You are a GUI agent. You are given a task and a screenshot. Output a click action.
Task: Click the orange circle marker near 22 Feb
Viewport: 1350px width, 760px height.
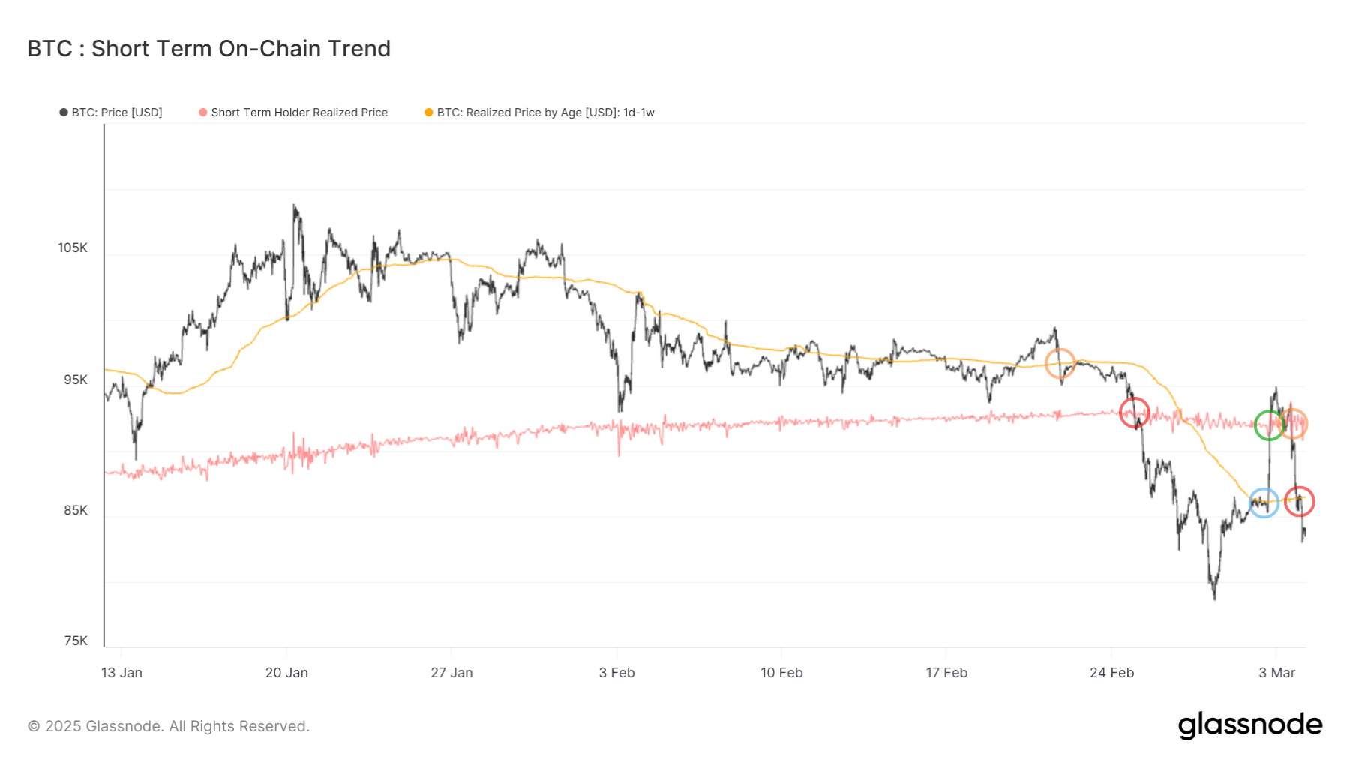tap(1060, 364)
